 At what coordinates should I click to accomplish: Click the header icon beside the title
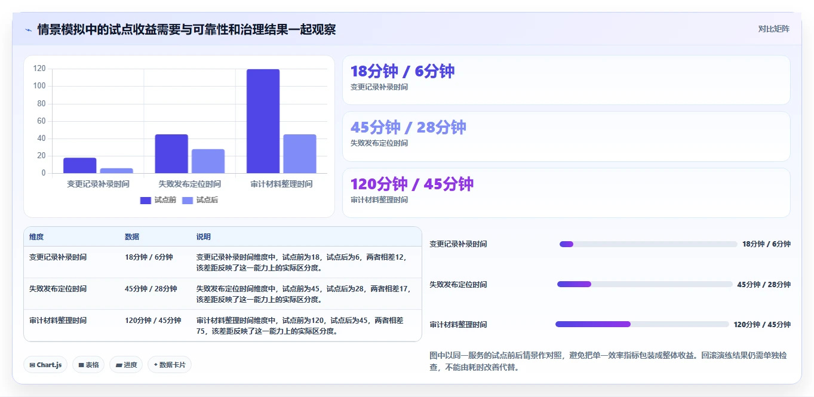[x=28, y=29]
